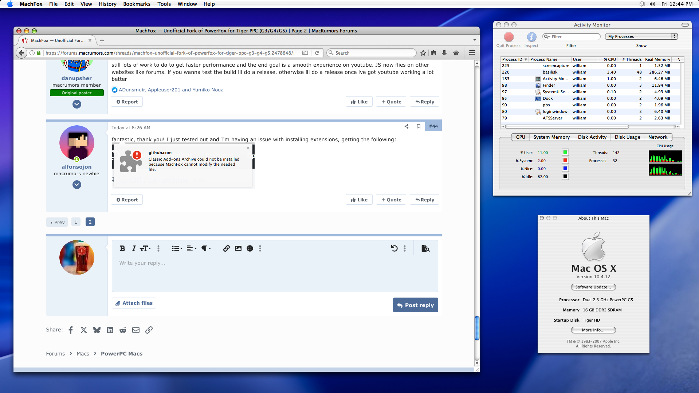Close the MachFox forum tab
This screenshot has height=393, width=699.
point(90,40)
